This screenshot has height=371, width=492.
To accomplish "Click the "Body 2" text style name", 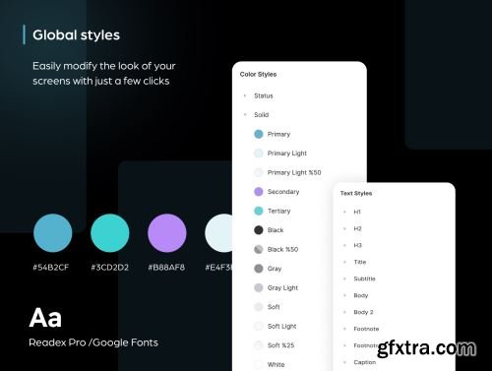I will click(363, 312).
